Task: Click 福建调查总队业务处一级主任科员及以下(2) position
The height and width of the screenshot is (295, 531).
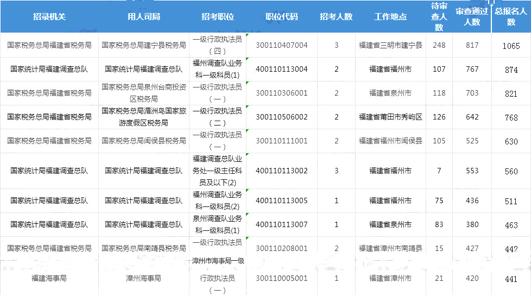Action: point(217,171)
